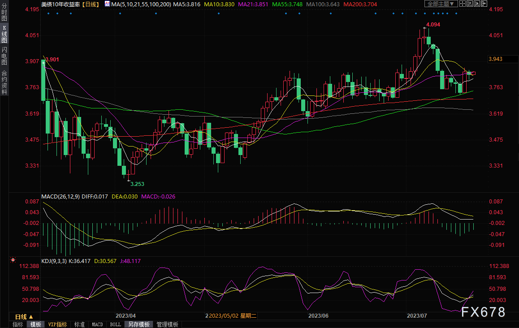Switch to the 分时图 sidebar tab
Viewport: 519px width, 328px height.
point(4,12)
